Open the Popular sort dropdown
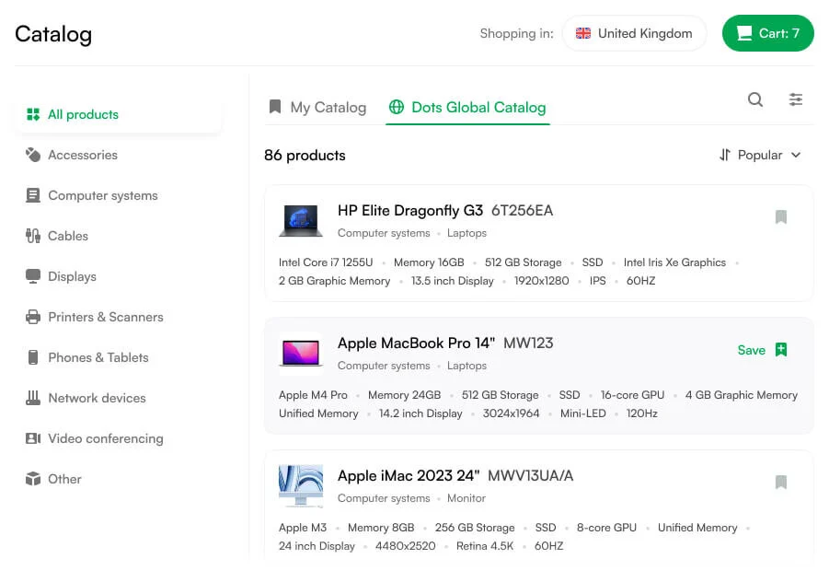 coord(760,155)
